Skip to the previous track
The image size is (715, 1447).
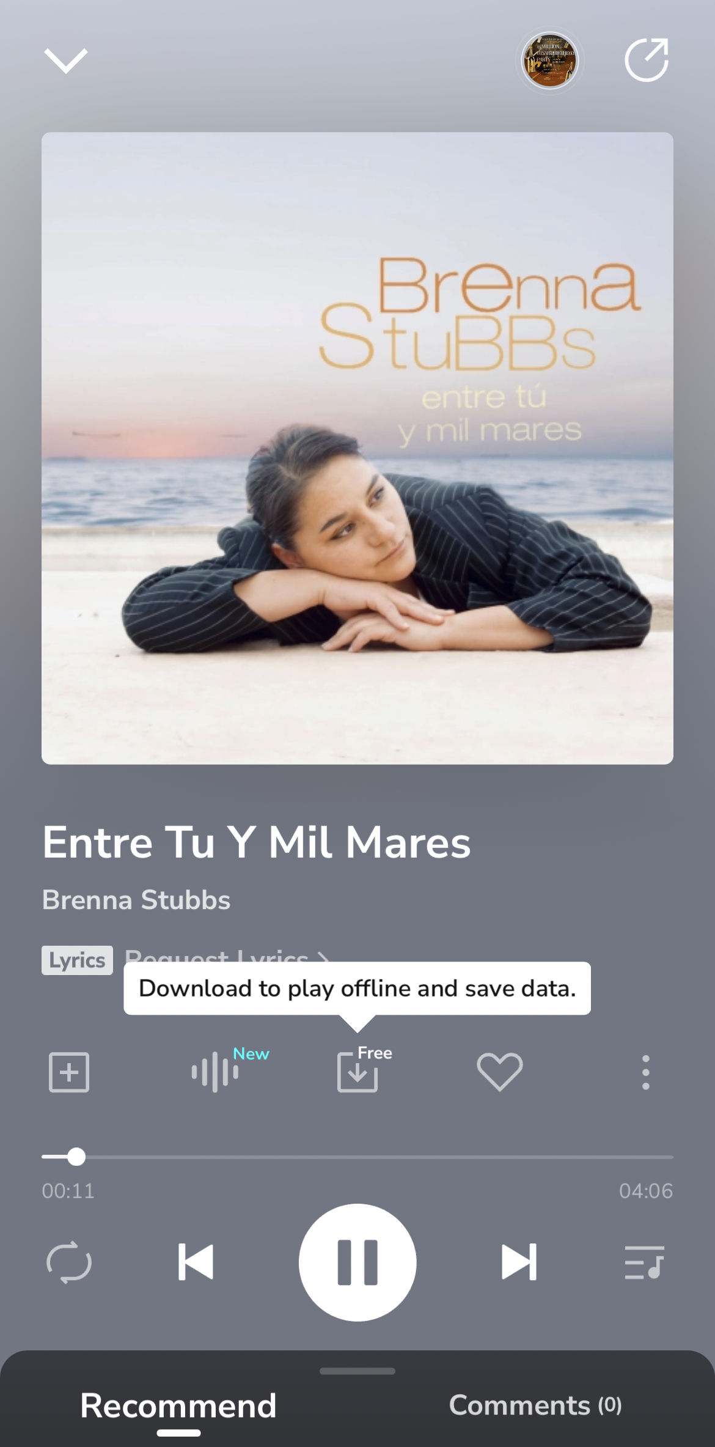pos(196,1262)
